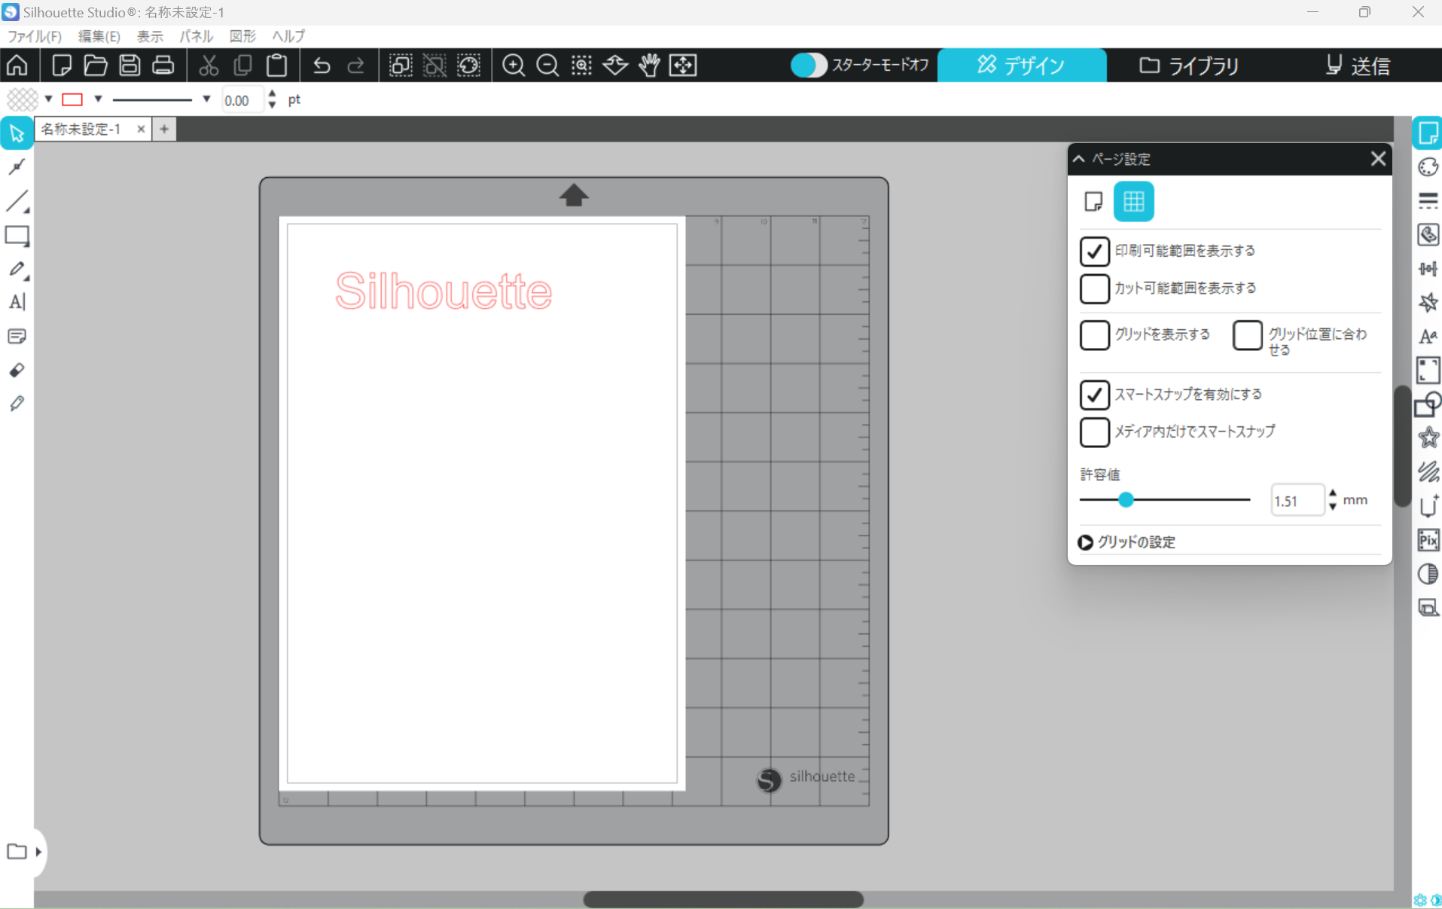Click the Home icon in toolbar
1442x909 pixels.
pos(17,66)
